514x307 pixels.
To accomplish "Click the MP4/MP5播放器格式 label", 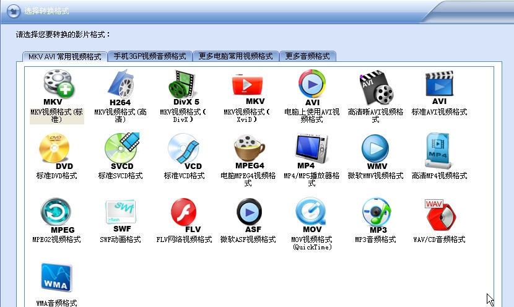I will (x=311, y=179).
